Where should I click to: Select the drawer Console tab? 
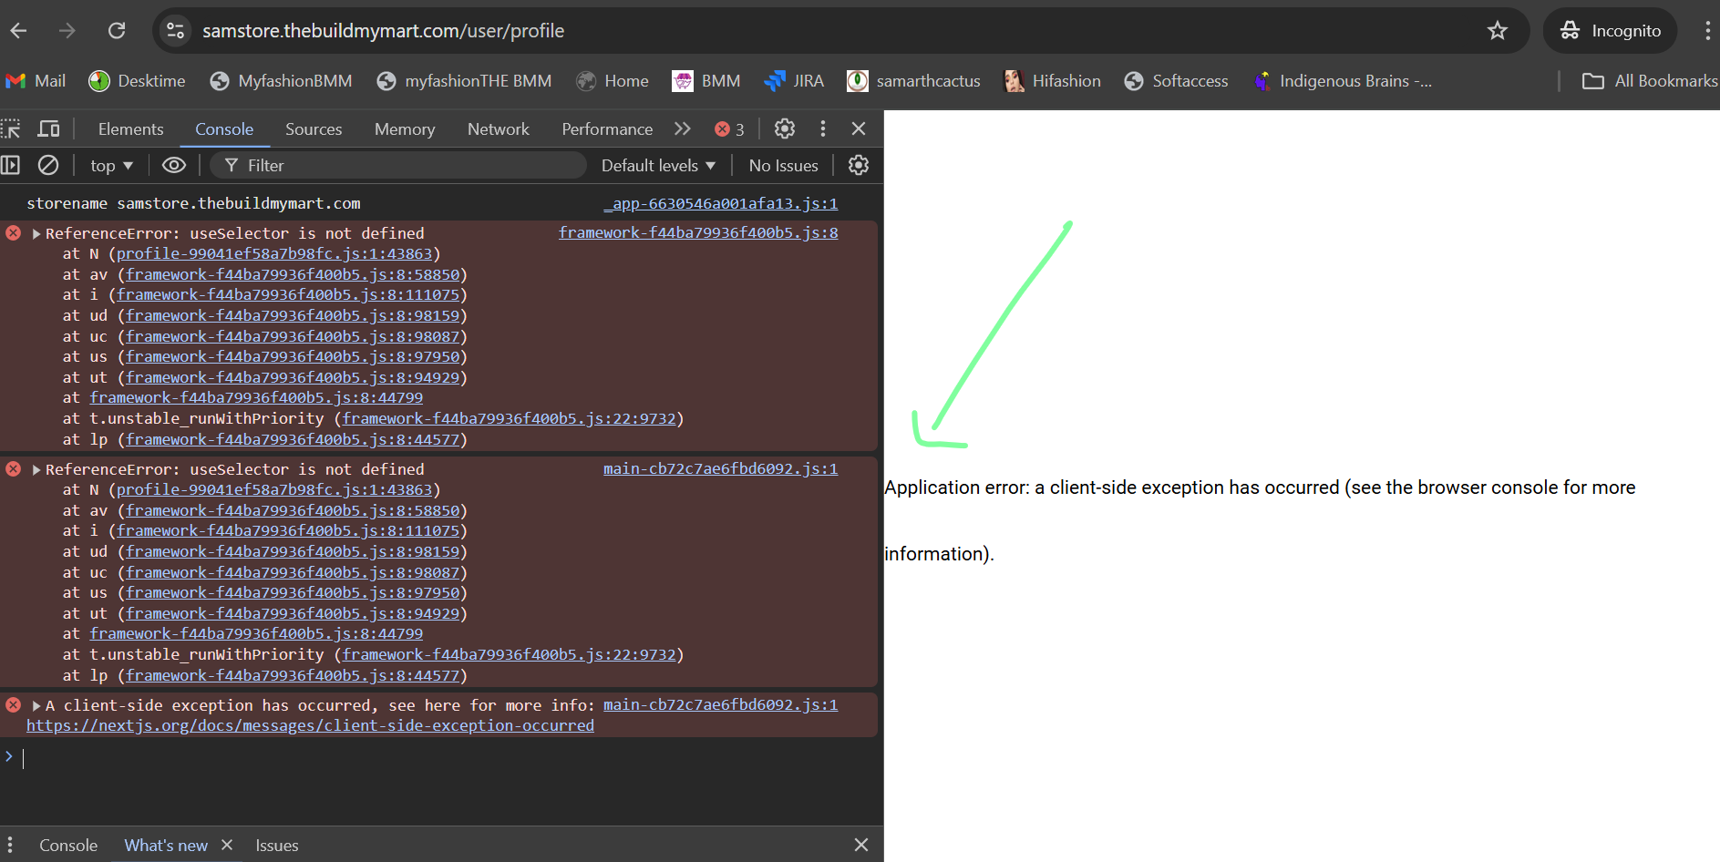click(x=68, y=846)
